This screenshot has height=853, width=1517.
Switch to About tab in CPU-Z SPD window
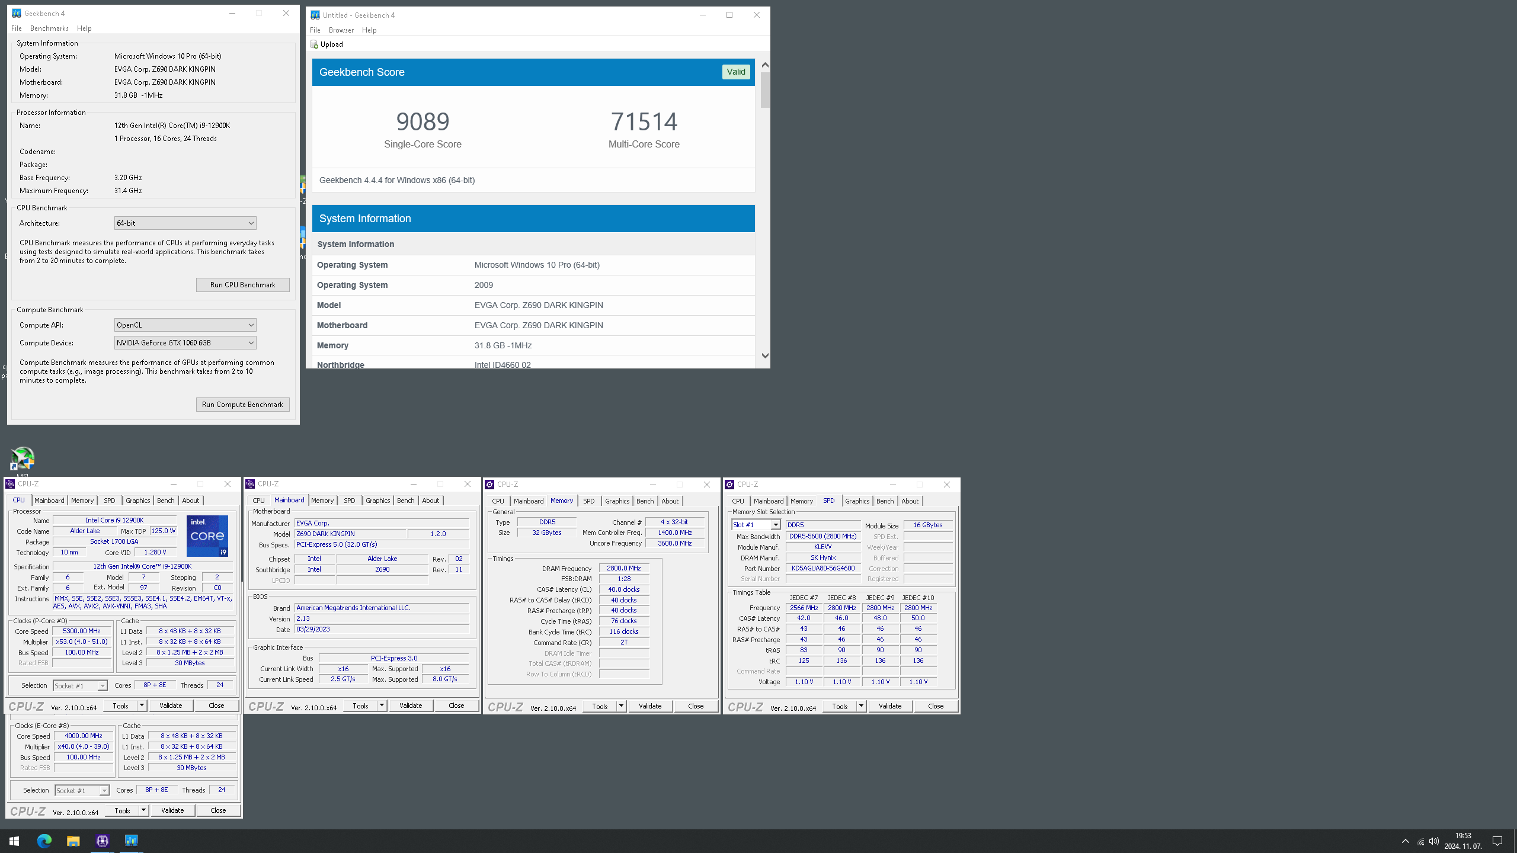coord(910,501)
